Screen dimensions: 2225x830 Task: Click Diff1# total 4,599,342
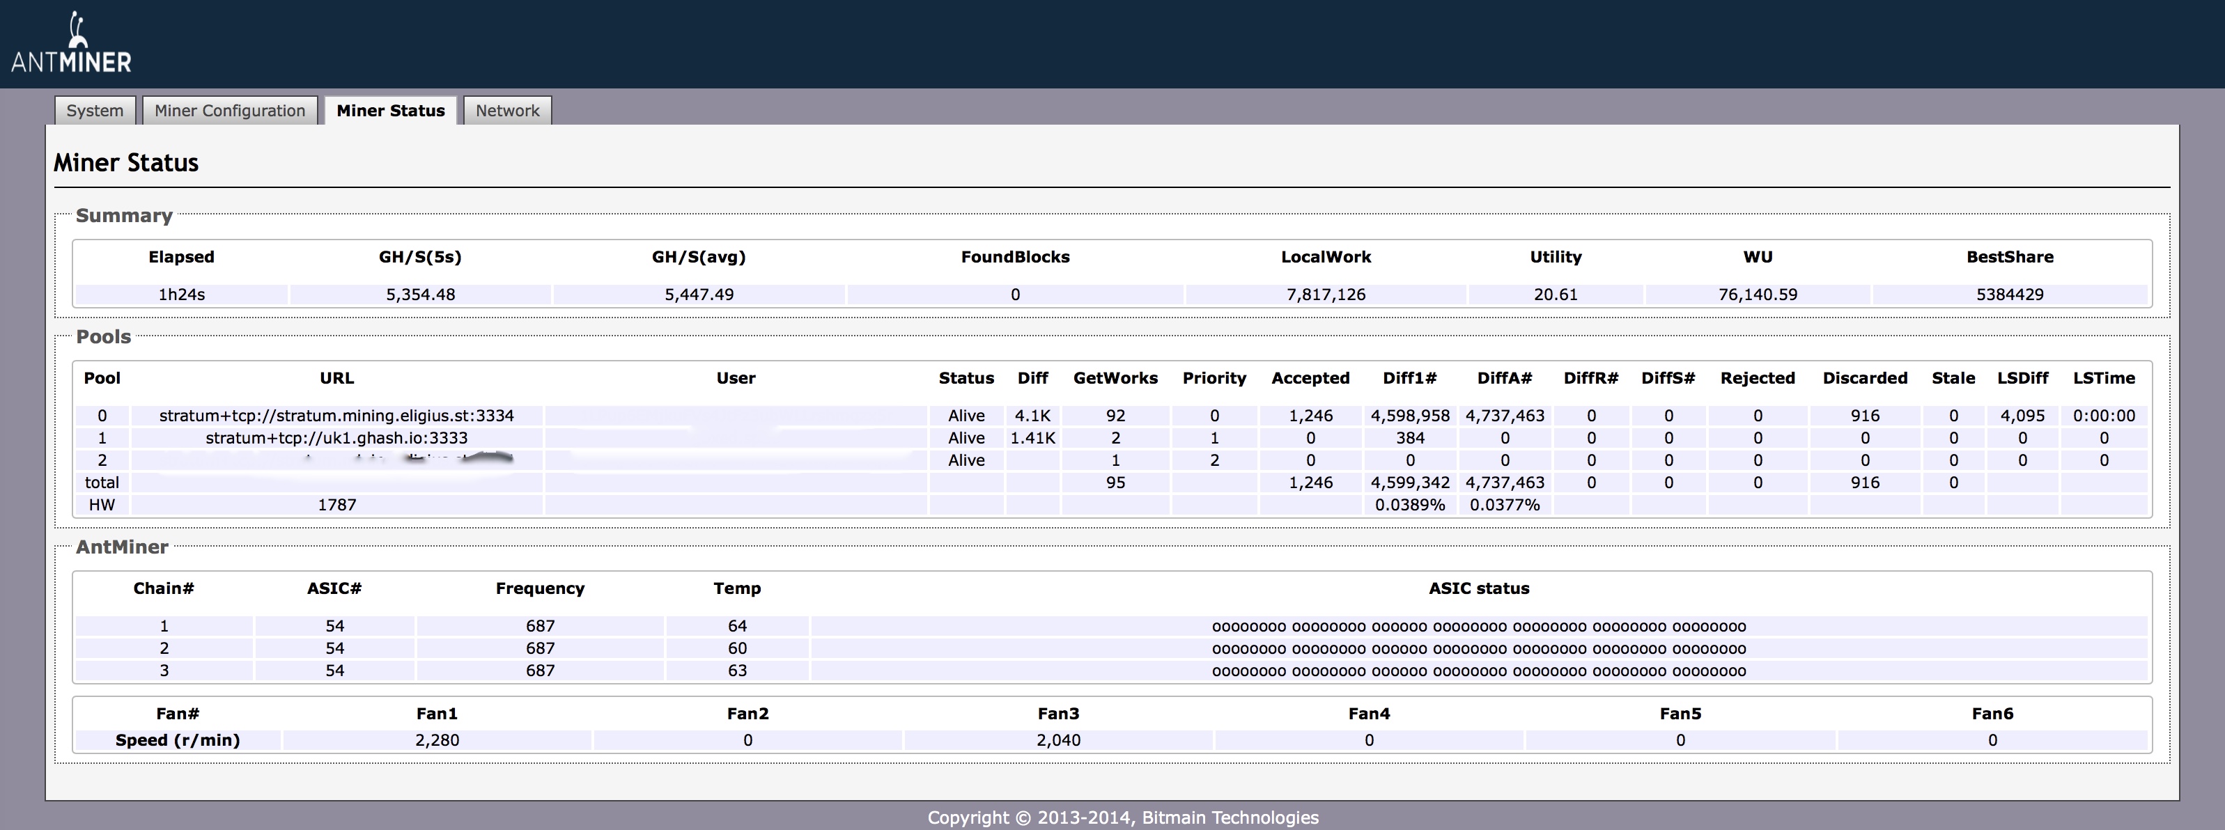pyautogui.click(x=1410, y=483)
